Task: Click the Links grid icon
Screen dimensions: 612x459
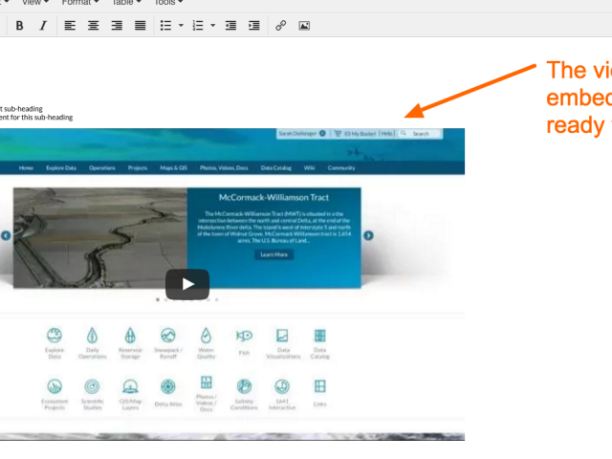Action: click(320, 386)
